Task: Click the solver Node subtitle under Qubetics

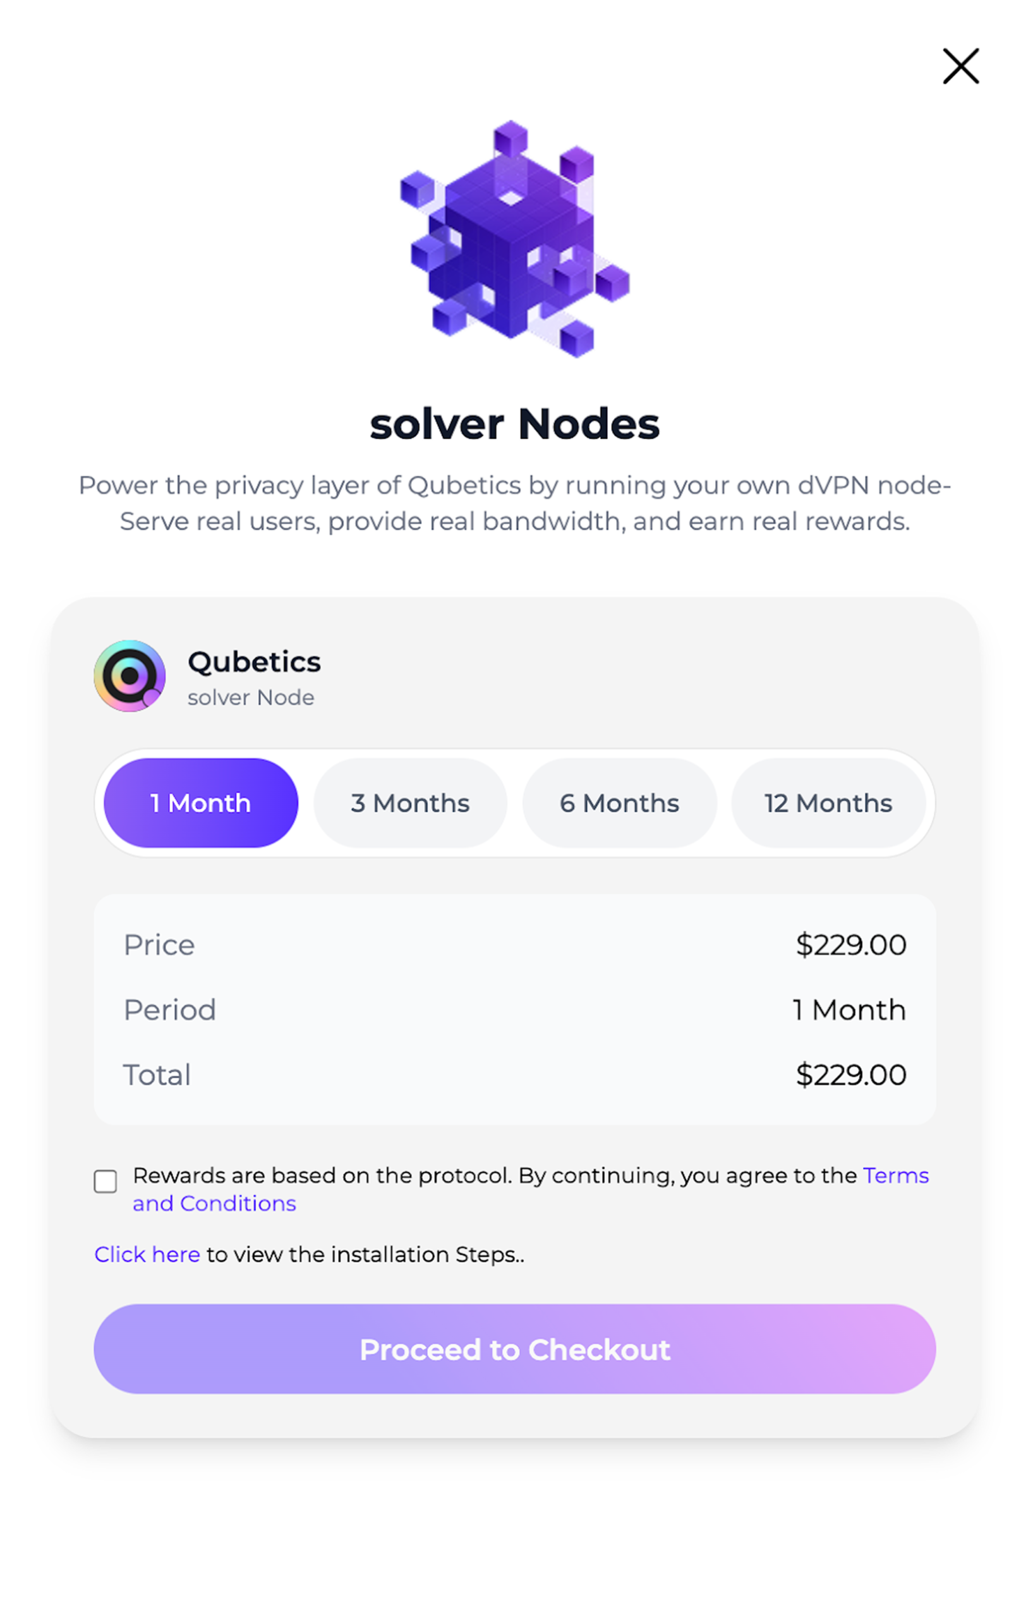Action: click(251, 698)
